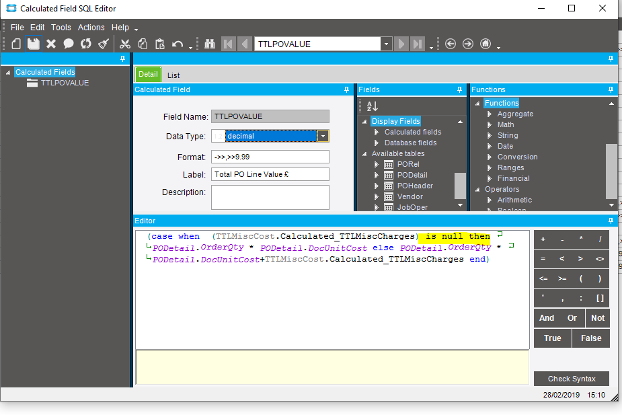Expand the Math functions node

[490, 124]
